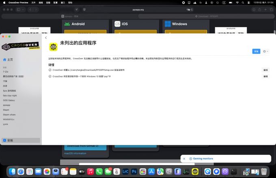This screenshot has width=276, height=178.
Task: Select the fate stay night bottle
Action: click(10, 96)
